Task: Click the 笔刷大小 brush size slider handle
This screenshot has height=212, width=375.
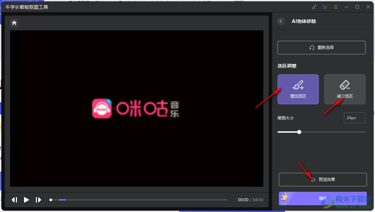Action: [x=299, y=132]
